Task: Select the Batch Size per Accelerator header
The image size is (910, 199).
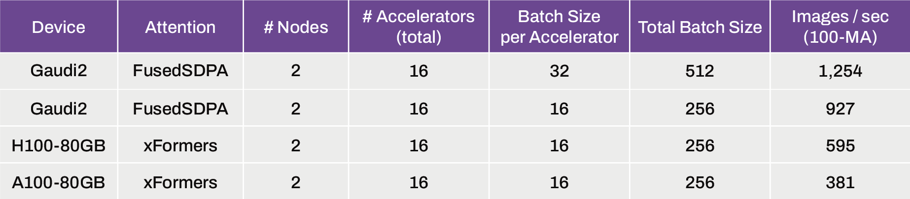Action: click(559, 27)
